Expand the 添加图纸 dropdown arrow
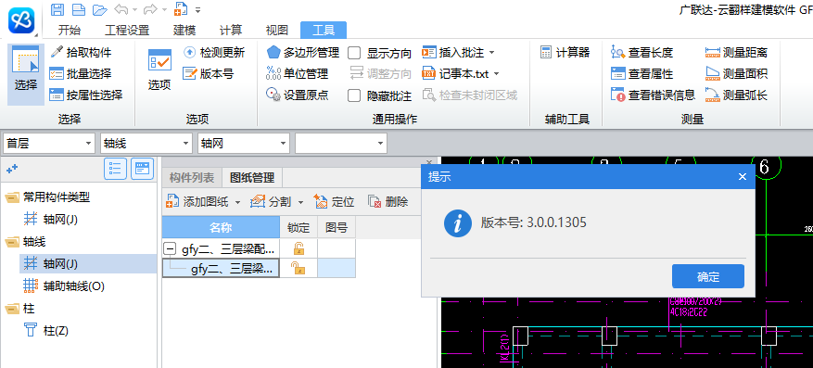This screenshot has width=813, height=368. (x=238, y=202)
